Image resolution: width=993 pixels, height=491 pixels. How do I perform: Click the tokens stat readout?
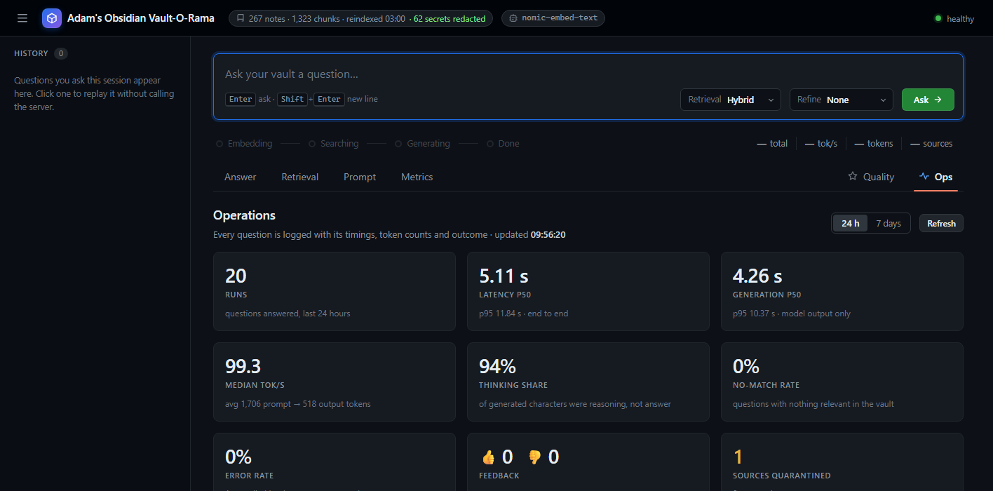click(874, 143)
